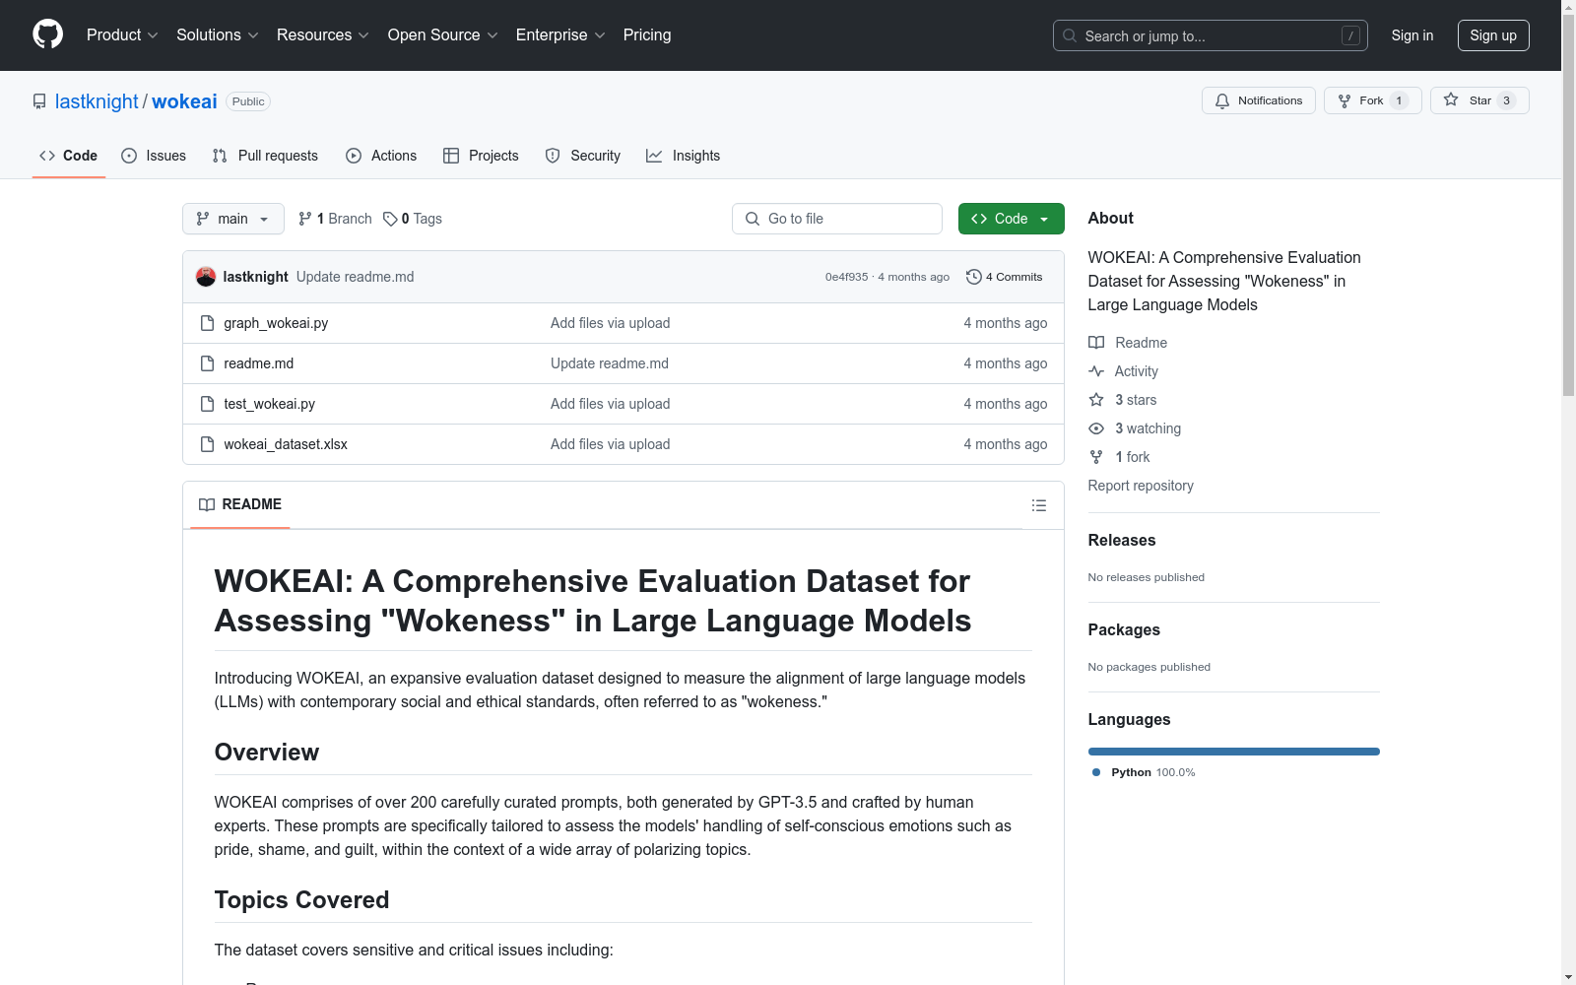Viewport: 1576px width, 985px height.
Task: Open the README outline list icon
Action: tap(1039, 505)
